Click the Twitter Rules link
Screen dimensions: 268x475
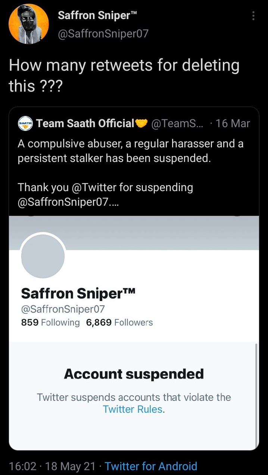[x=133, y=409]
